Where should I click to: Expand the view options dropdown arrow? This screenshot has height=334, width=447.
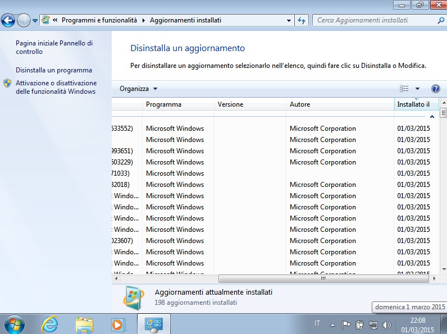pos(417,89)
